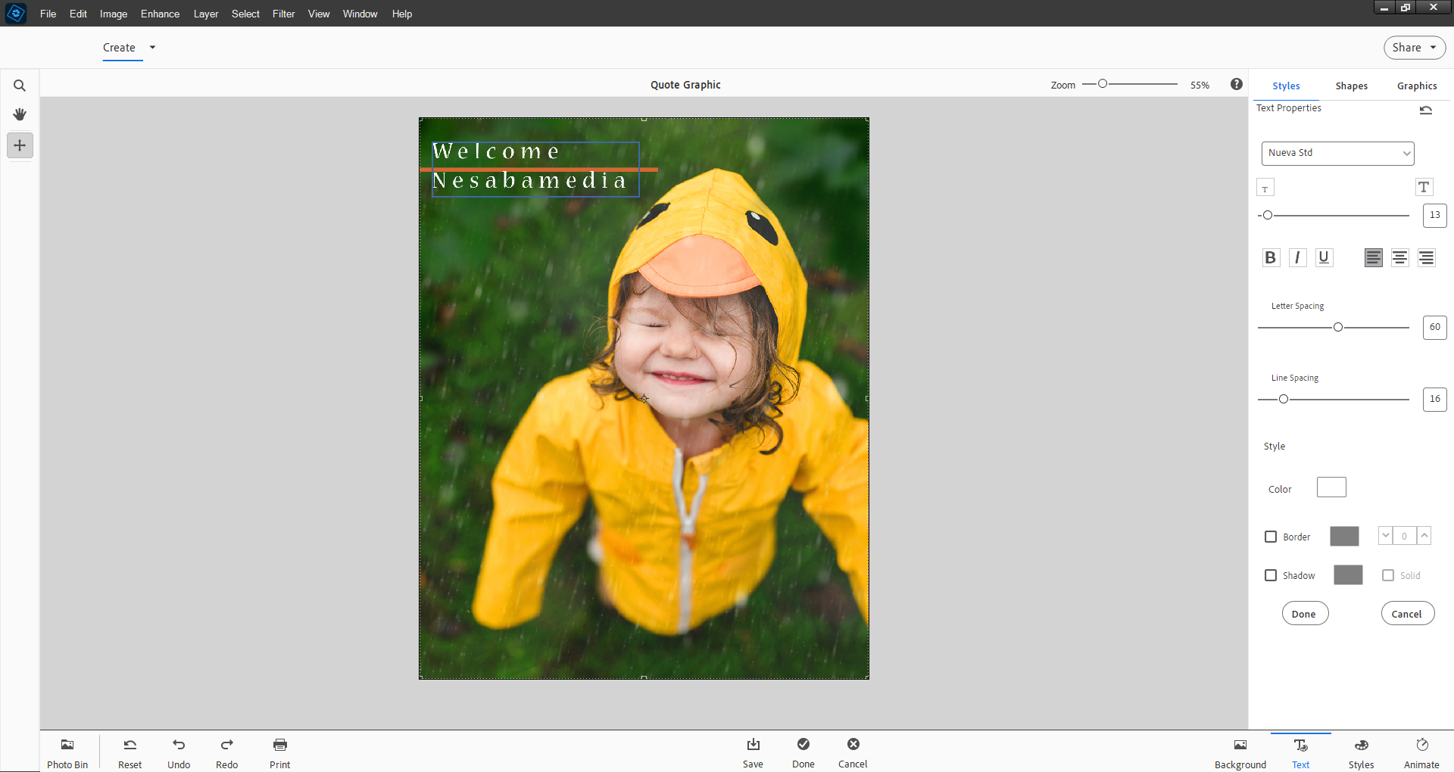Viewport: 1454px width, 772px height.
Task: Align text center
Action: tap(1400, 257)
